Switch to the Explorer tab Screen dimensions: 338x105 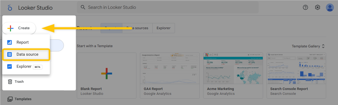point(164,28)
